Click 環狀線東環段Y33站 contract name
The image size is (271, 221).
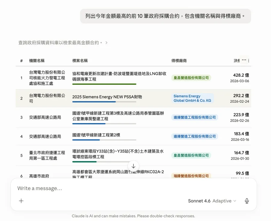(x=118, y=154)
